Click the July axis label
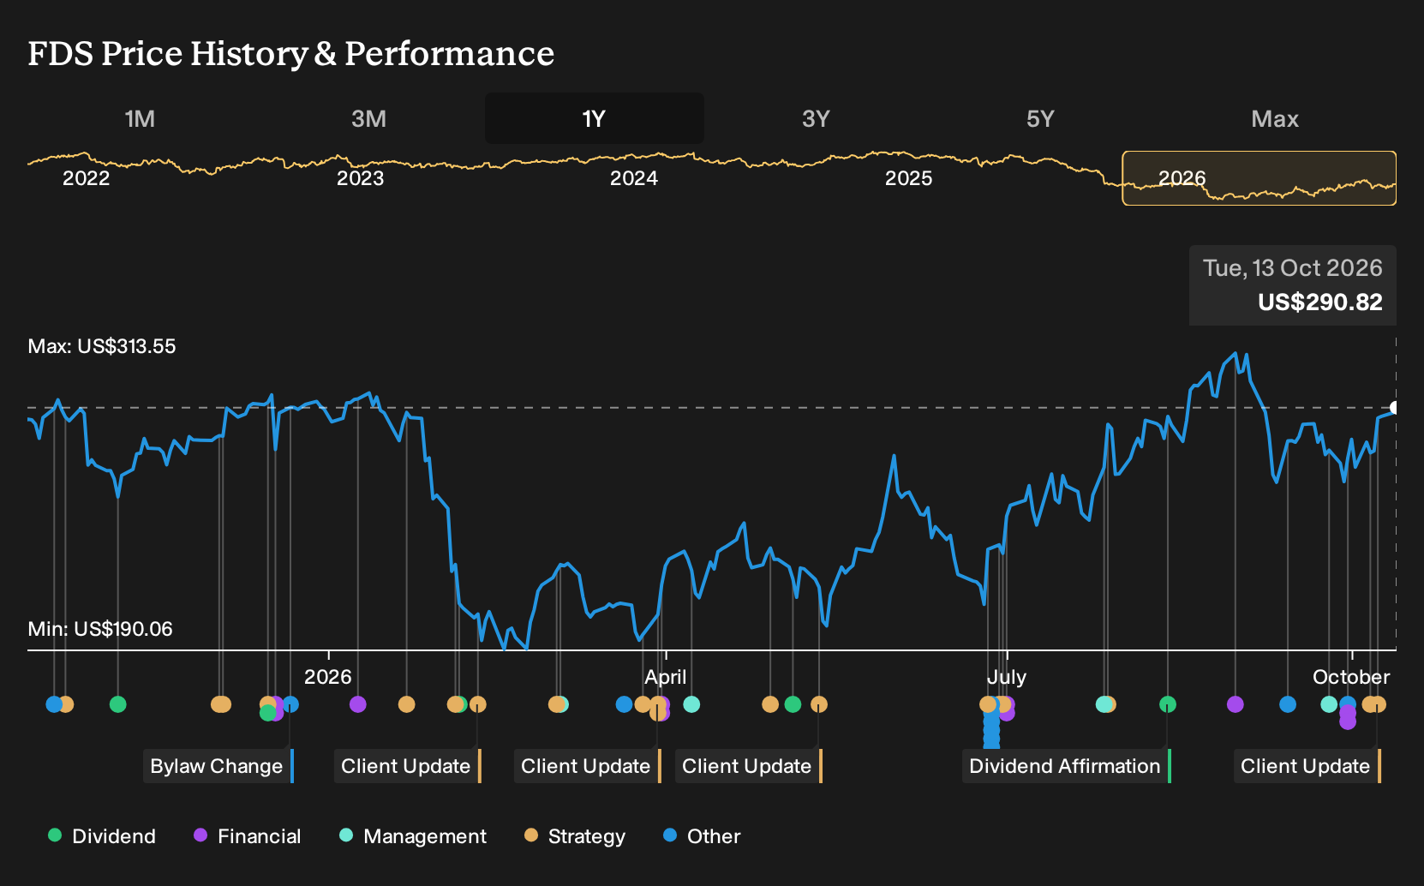Screen dimensions: 1424x886 coord(1007,677)
